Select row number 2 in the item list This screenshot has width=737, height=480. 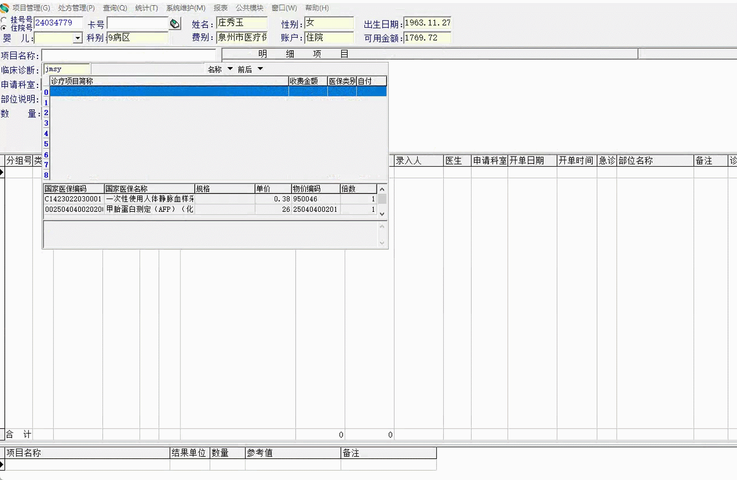click(46, 113)
